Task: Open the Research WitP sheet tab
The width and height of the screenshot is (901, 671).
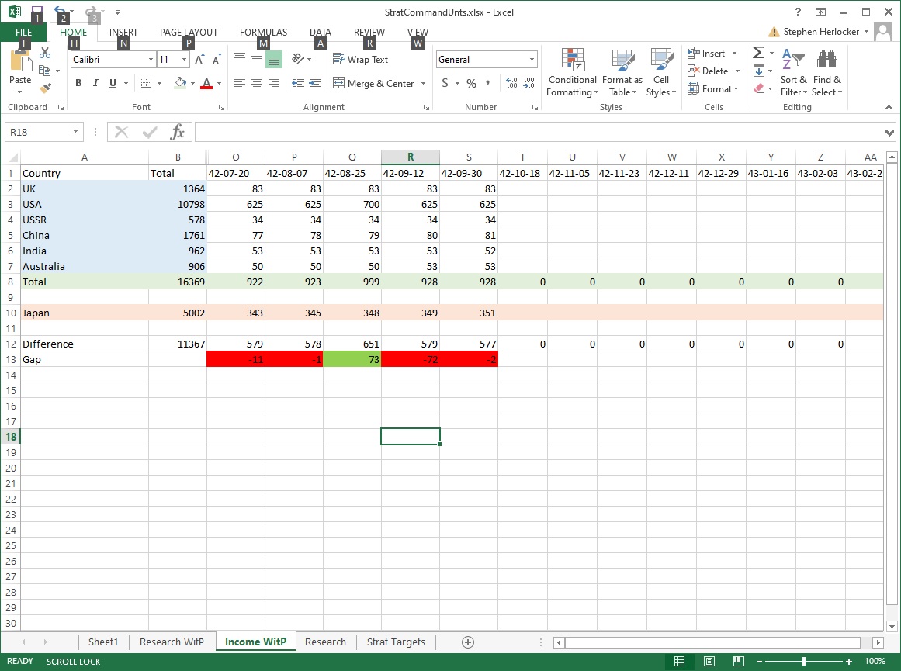Action: tap(172, 642)
